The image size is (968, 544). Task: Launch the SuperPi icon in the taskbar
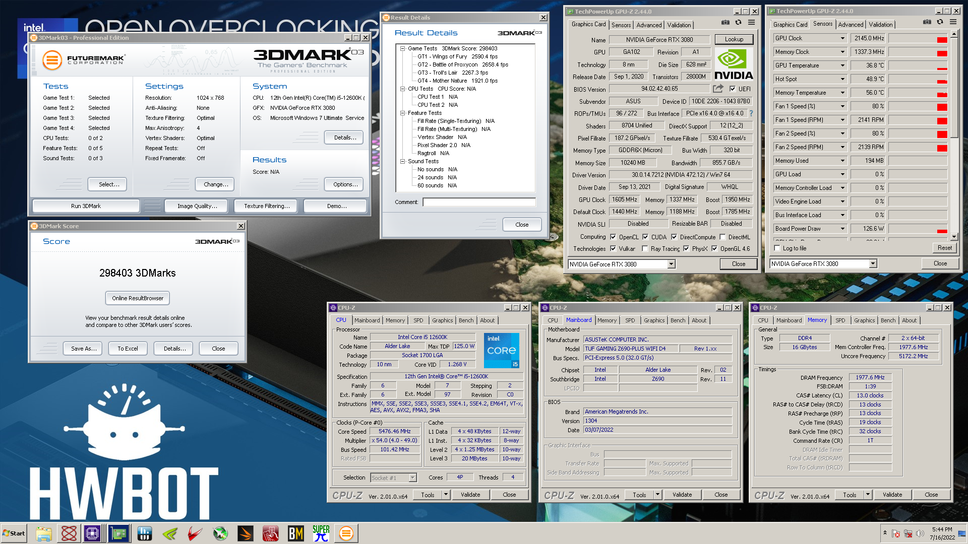pyautogui.click(x=321, y=533)
